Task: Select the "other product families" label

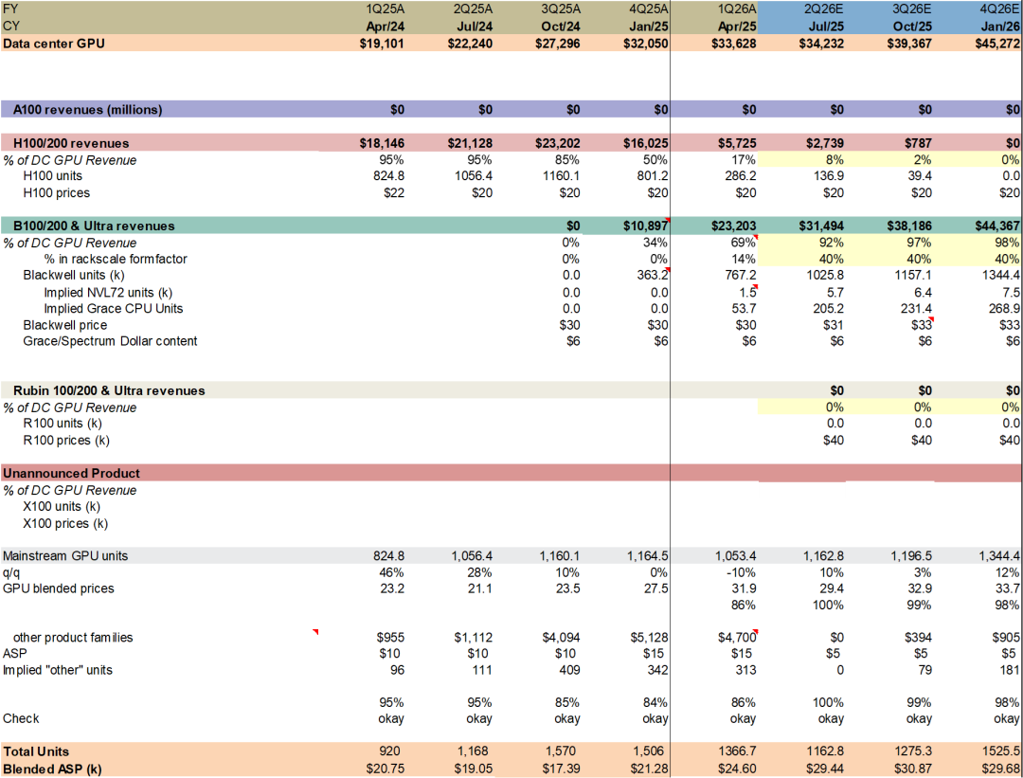Action: tap(73, 638)
